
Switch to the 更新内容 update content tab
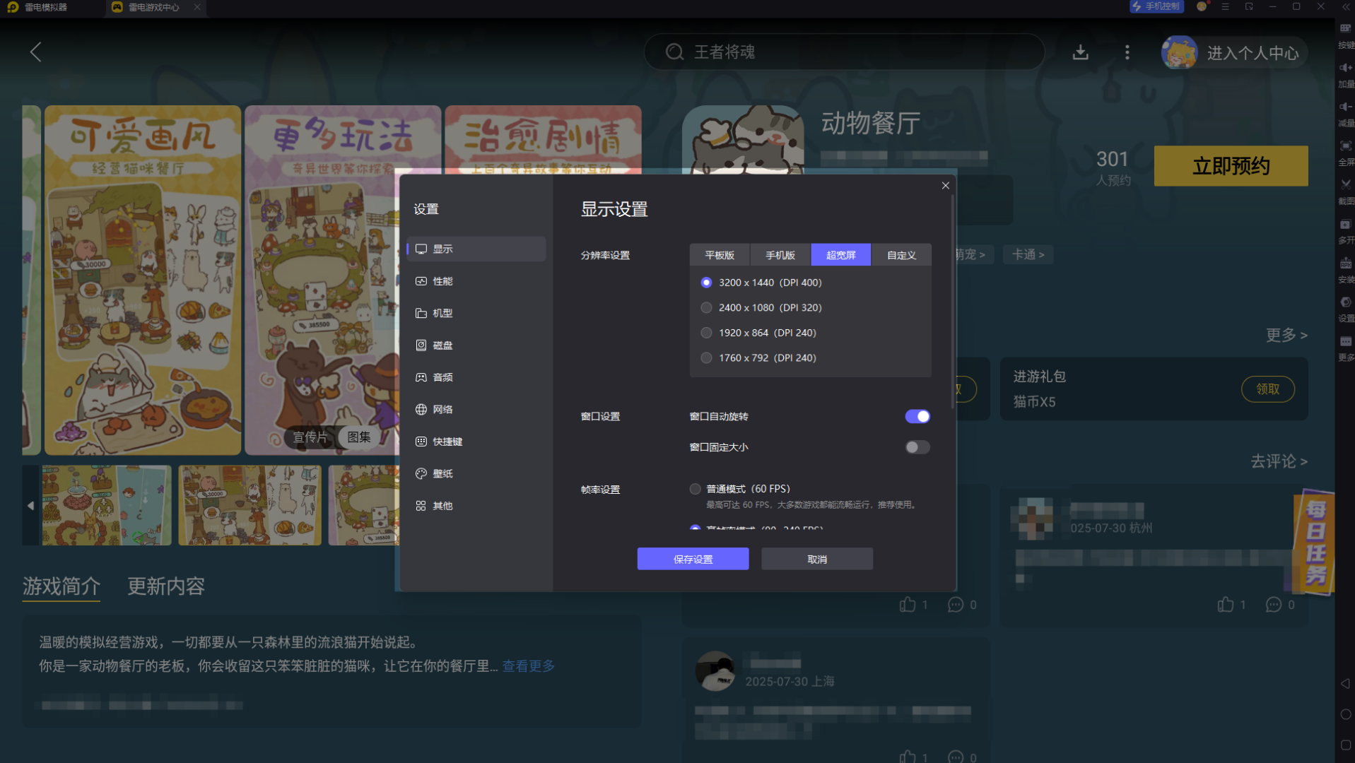tap(166, 586)
